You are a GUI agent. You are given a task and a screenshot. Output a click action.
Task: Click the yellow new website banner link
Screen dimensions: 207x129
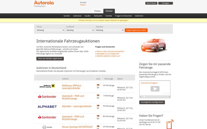click(x=103, y=20)
